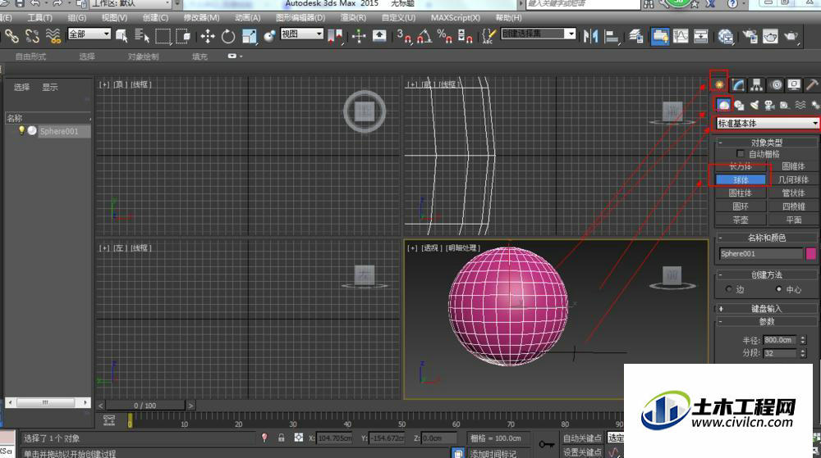
Task: Click the 茶壶 teapot button
Action: [741, 220]
